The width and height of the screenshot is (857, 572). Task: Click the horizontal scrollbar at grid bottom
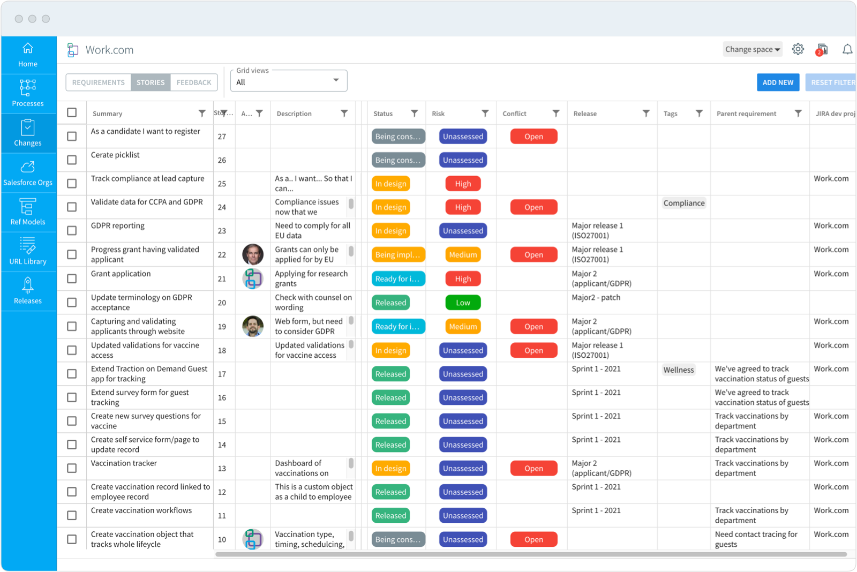[530, 554]
